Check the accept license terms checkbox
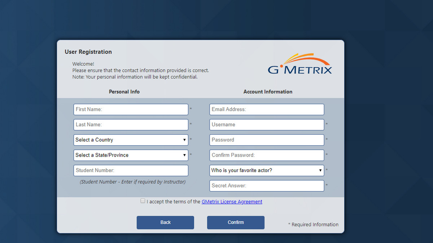The height and width of the screenshot is (243, 433). click(x=143, y=201)
